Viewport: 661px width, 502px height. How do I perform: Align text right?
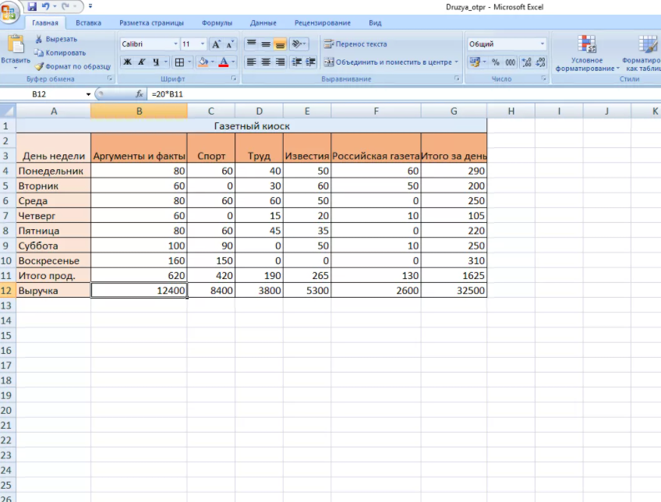point(280,62)
